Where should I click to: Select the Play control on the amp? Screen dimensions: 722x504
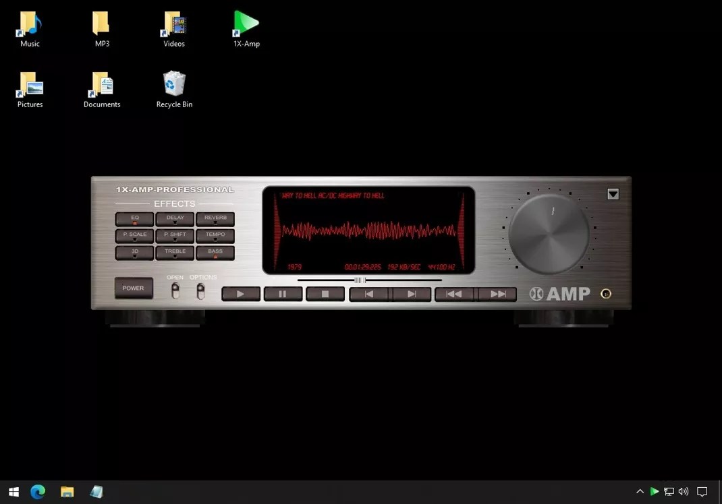click(240, 293)
